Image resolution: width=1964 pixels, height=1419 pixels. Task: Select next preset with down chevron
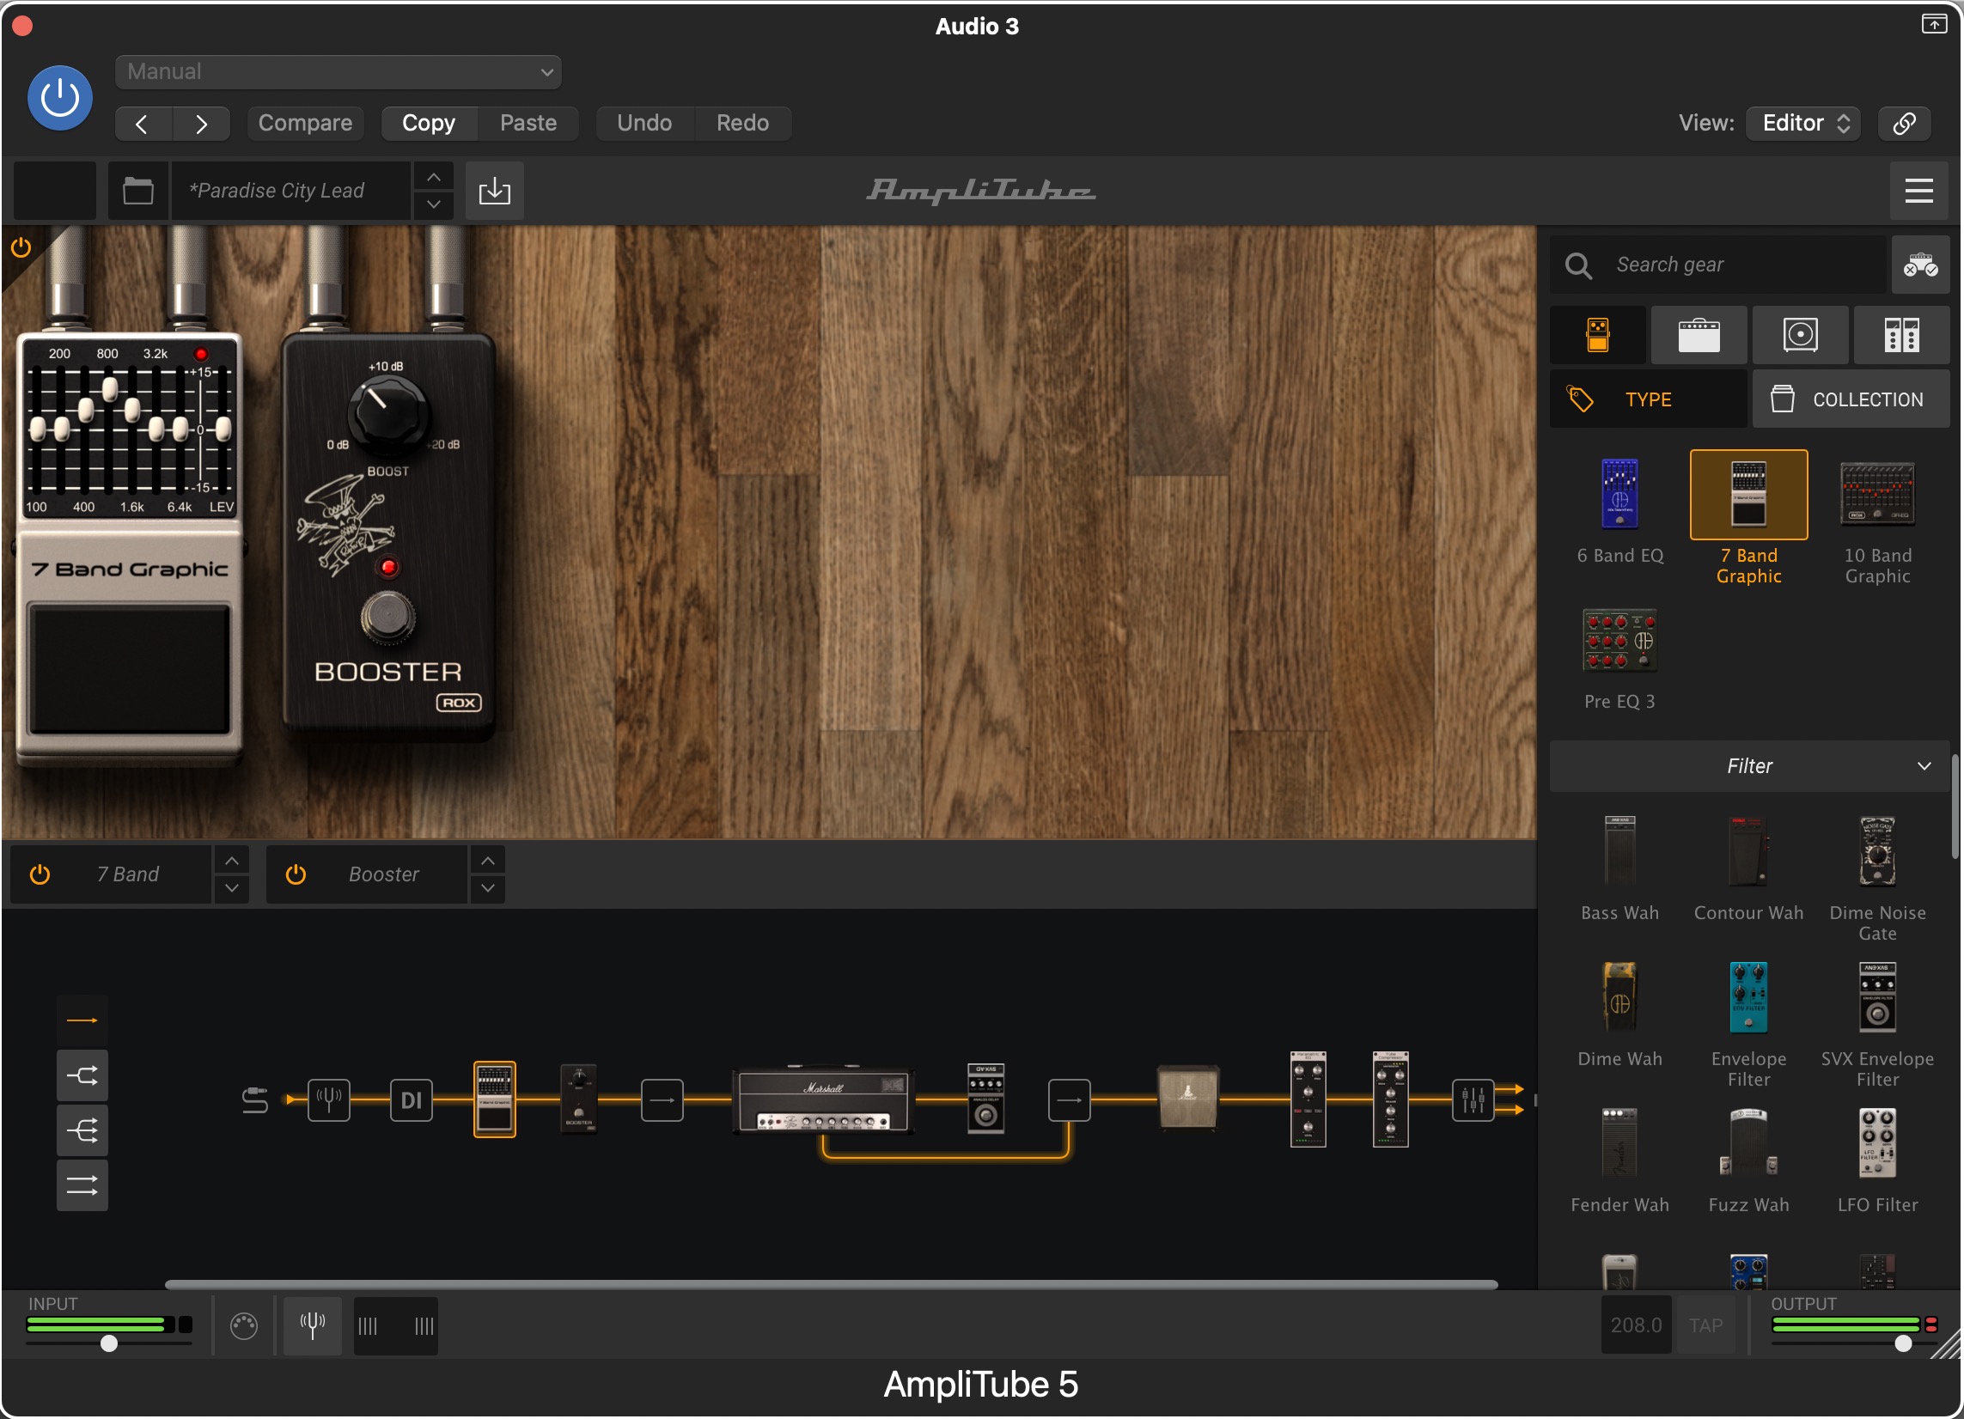pyautogui.click(x=434, y=204)
